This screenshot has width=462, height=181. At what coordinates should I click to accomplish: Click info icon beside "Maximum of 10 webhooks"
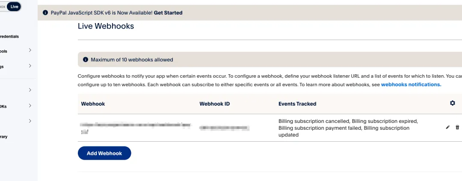coord(86,60)
